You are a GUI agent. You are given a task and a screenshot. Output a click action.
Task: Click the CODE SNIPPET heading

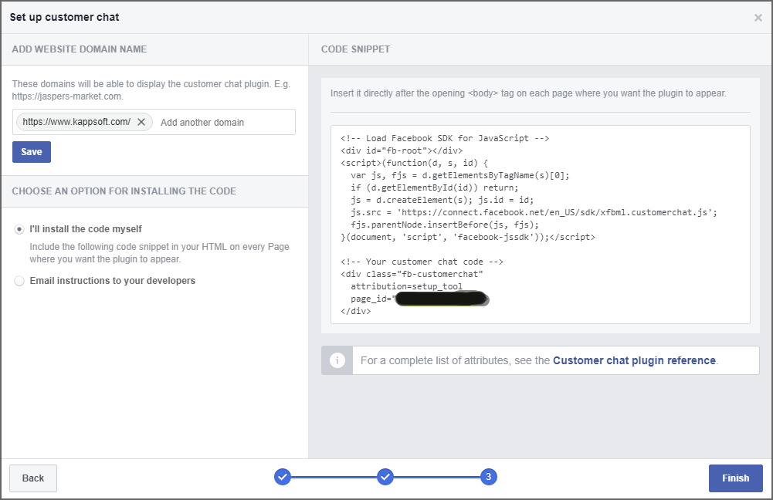click(355, 49)
